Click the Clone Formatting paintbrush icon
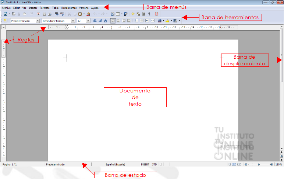 [88, 14]
